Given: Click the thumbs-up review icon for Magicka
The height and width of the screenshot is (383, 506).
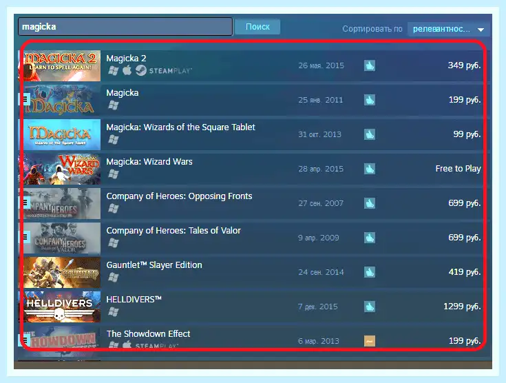Looking at the screenshot, I should [370, 100].
